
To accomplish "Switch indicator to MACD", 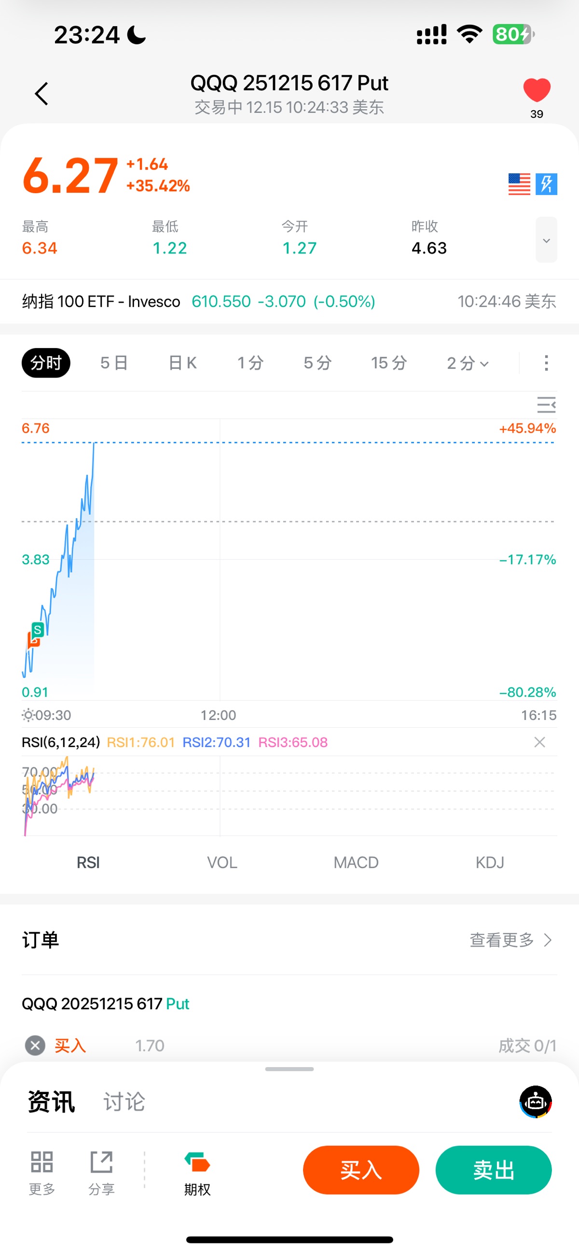I will 356,862.
